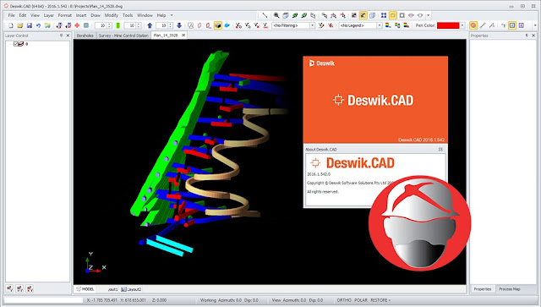This screenshot has height=307, width=541.
Task: Click the first rainbow legend icon
Action: [x=388, y=25]
